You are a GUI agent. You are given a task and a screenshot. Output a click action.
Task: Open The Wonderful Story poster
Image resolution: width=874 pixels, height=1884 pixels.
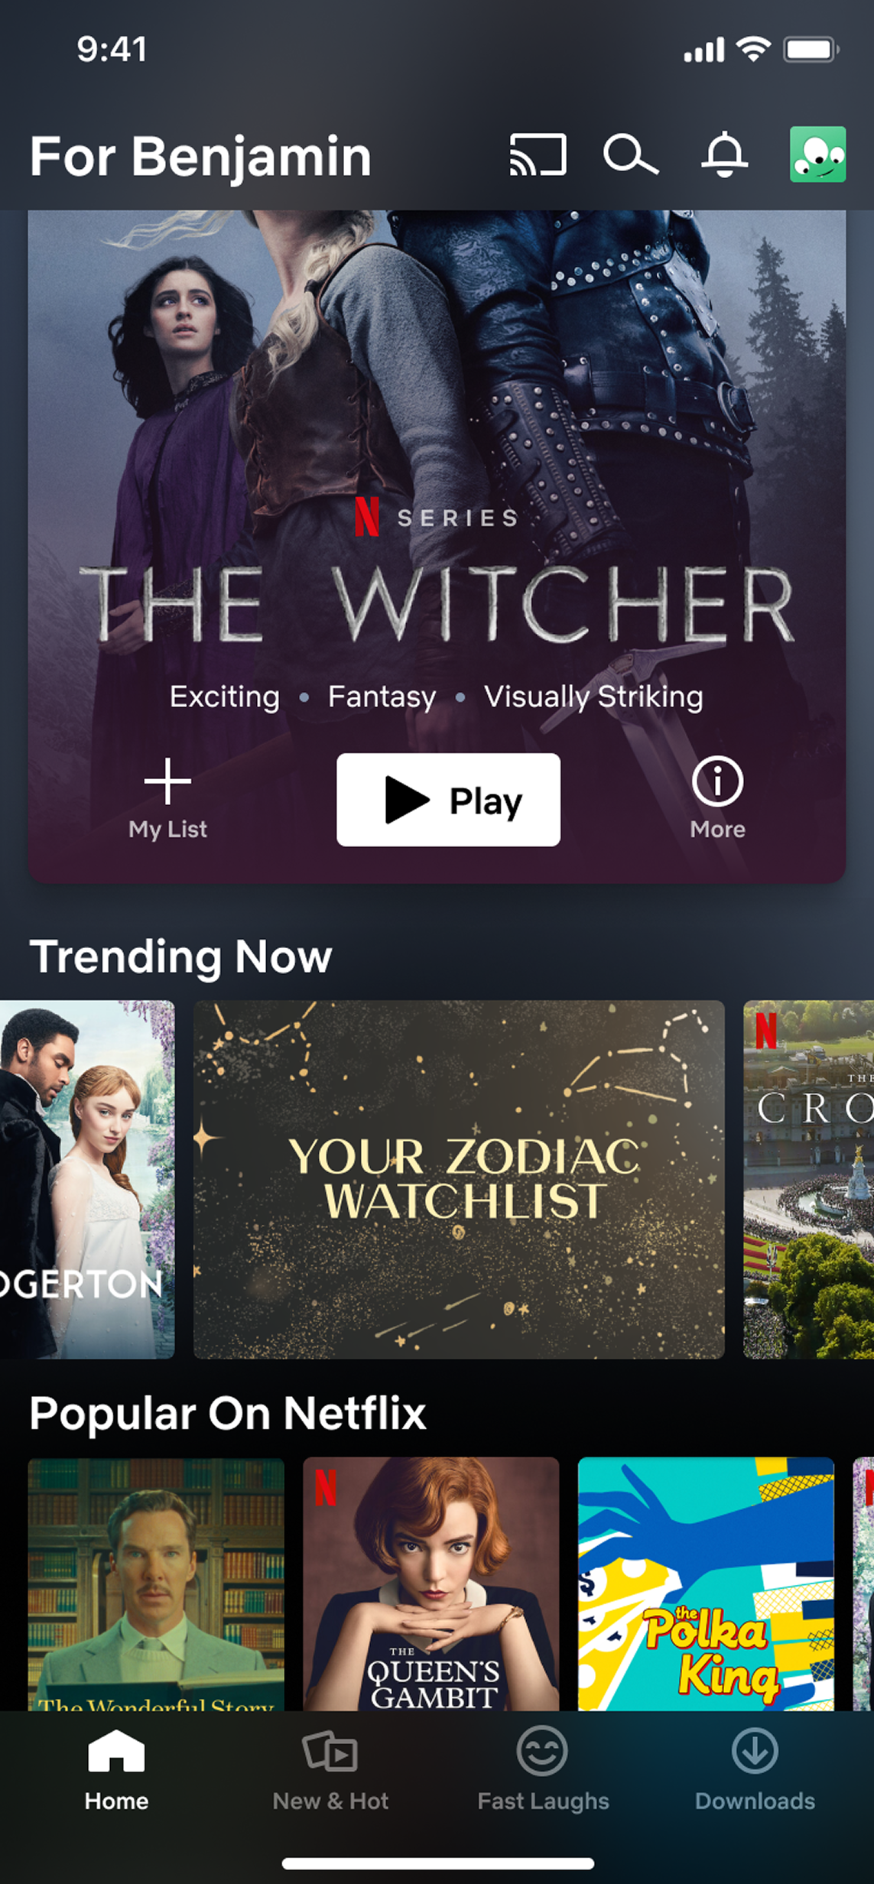click(x=156, y=1584)
